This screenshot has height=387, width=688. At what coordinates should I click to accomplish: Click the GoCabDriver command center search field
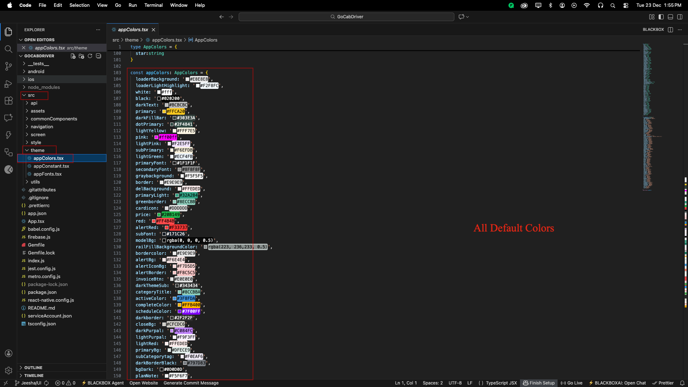point(346,17)
